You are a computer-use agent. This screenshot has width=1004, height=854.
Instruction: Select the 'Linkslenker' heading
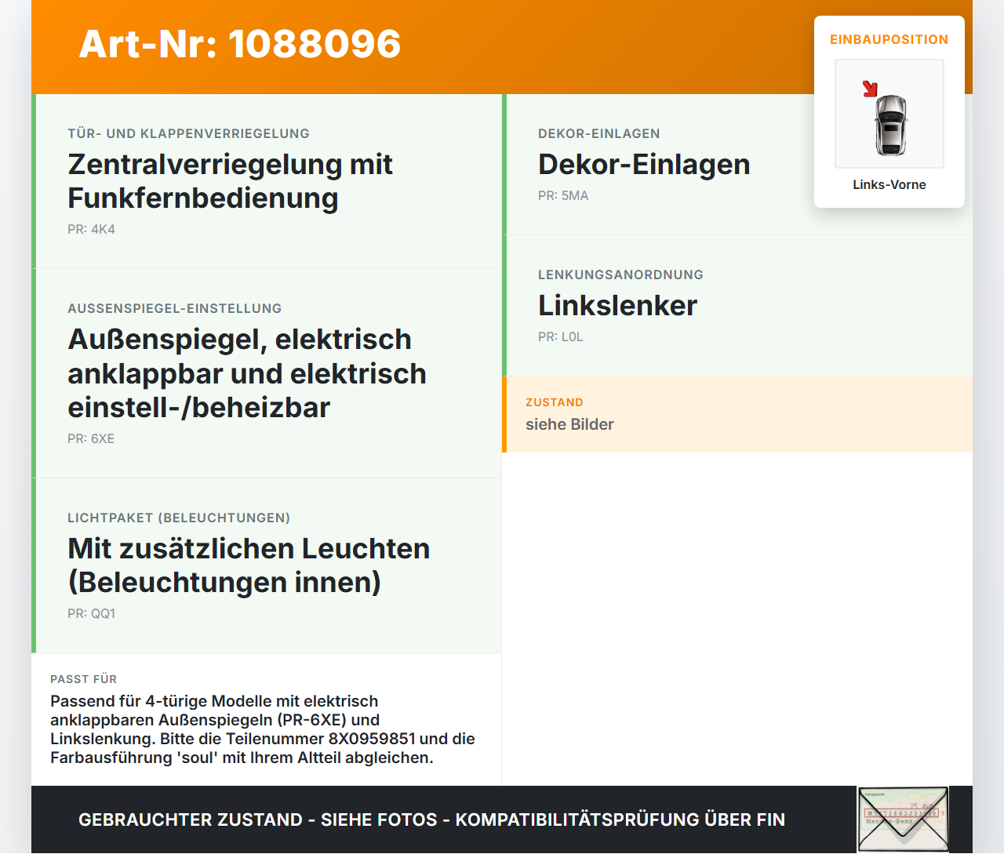(x=617, y=305)
